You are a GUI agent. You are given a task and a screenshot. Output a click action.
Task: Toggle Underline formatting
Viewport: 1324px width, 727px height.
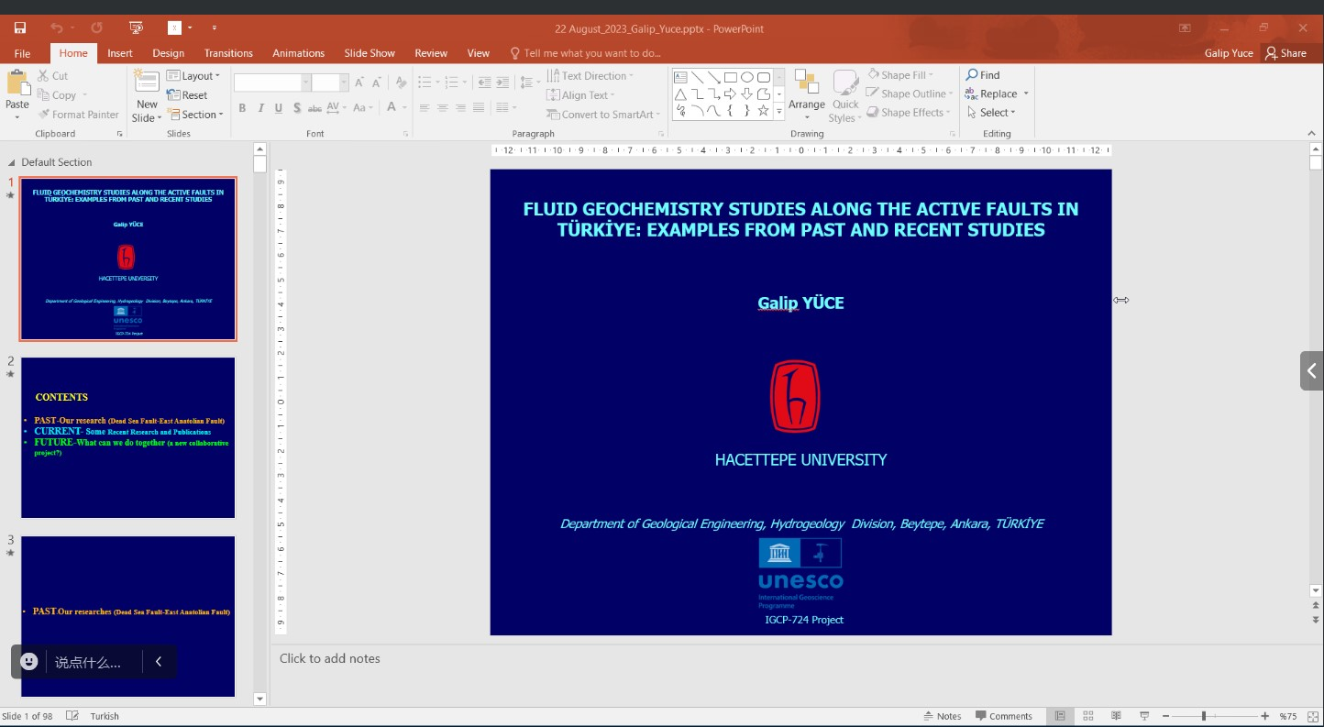click(x=279, y=108)
